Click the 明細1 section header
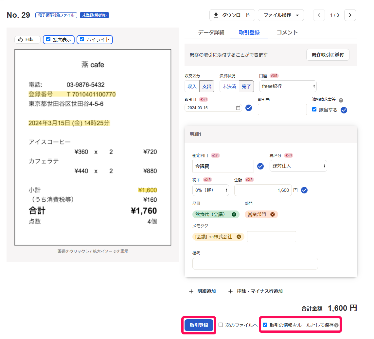This screenshot has width=374, height=339. (271, 134)
